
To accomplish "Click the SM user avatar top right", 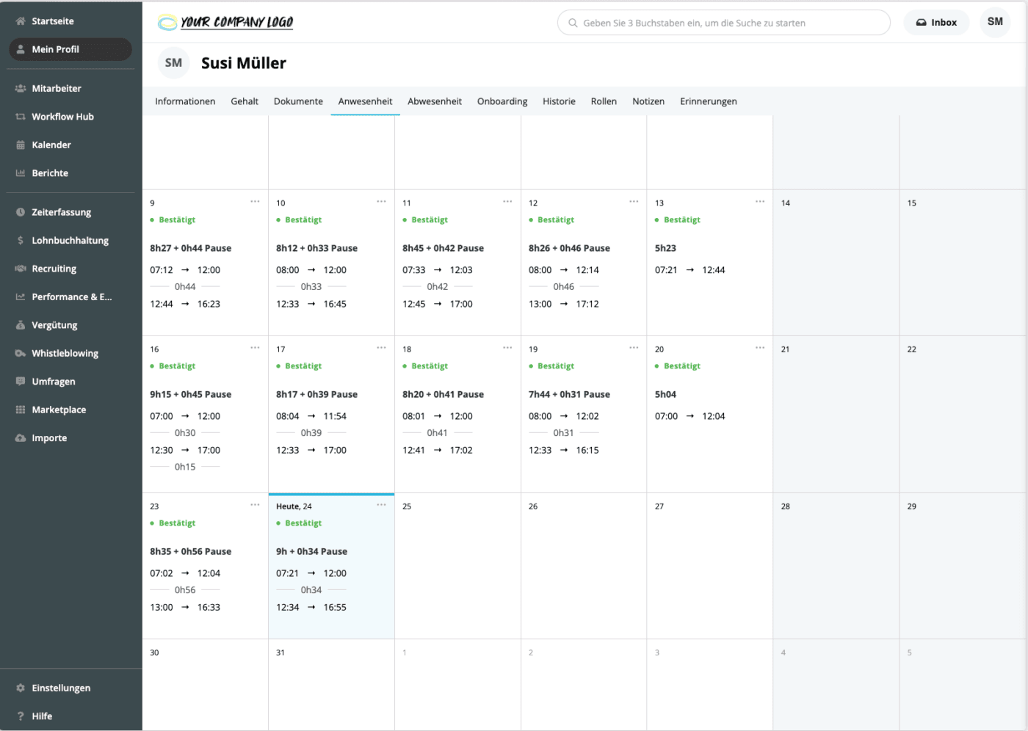I will click(995, 22).
